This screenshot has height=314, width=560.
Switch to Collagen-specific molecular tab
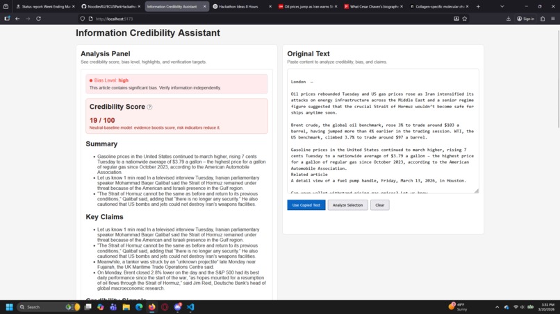[x=438, y=6]
